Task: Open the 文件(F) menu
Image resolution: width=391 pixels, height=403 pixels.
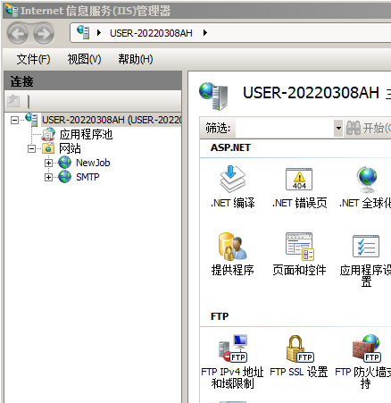Action: tap(33, 59)
